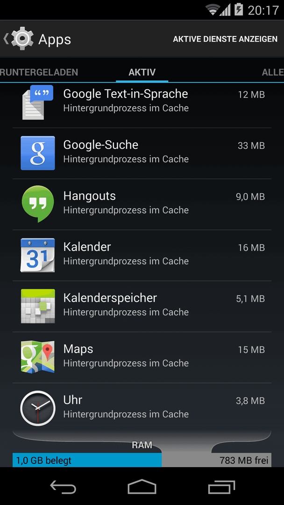The width and height of the screenshot is (284, 505).
Task: Tap the Google-Suche blue g icon
Action: point(38,153)
